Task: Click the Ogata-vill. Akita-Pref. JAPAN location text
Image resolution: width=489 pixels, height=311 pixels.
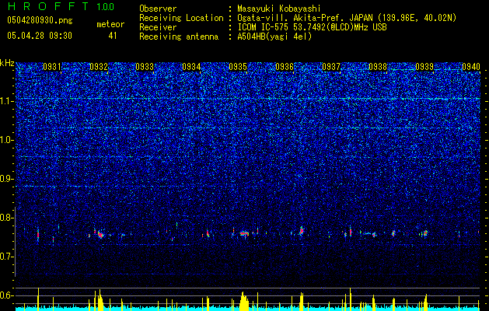Action: (347, 18)
